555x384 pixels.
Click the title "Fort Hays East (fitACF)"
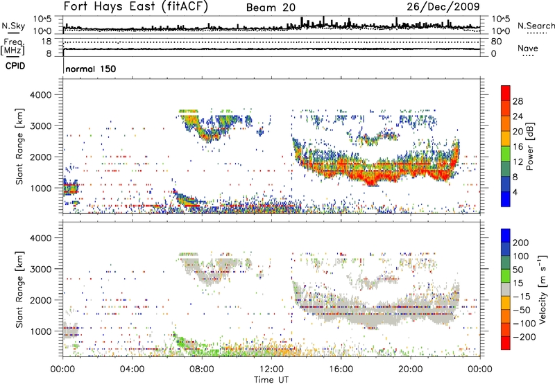pyautogui.click(x=135, y=6)
